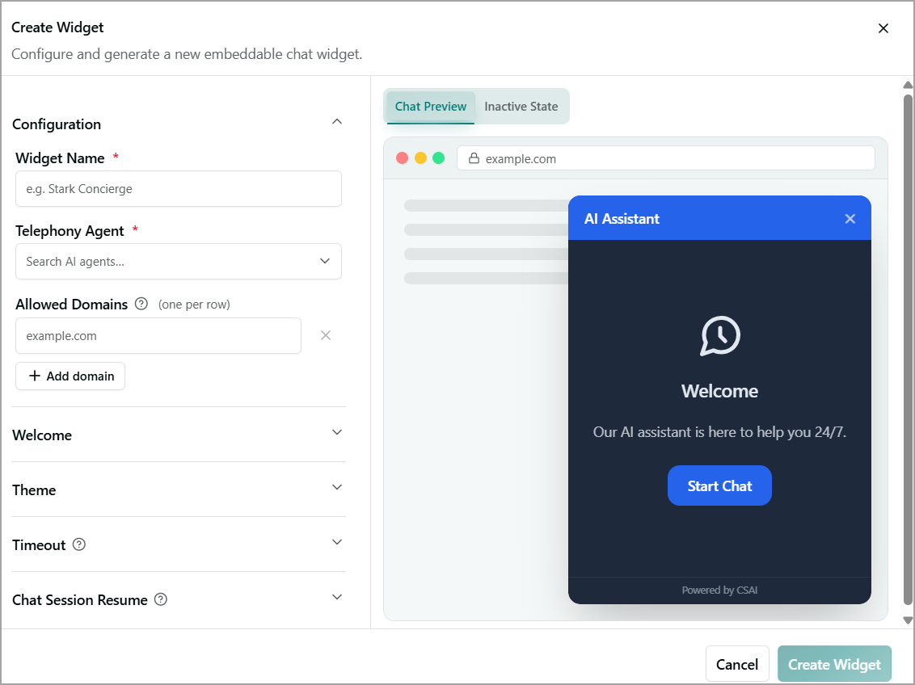Expand the Chat Session Resume section chevron

point(337,597)
